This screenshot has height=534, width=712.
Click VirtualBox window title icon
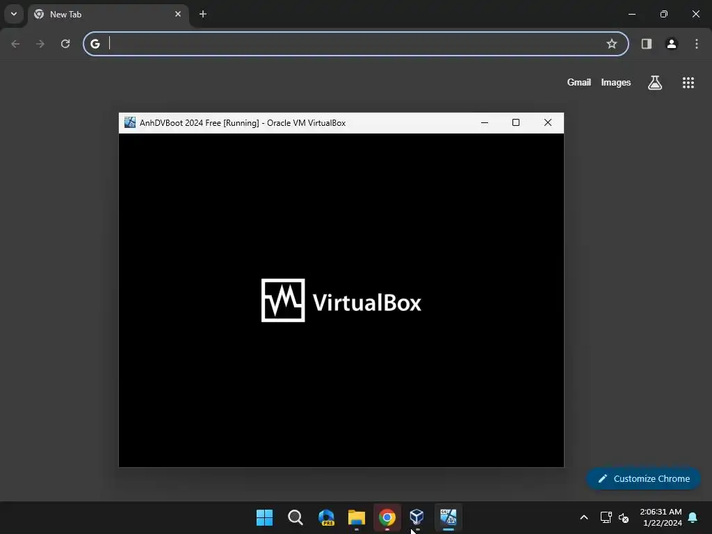tap(130, 122)
